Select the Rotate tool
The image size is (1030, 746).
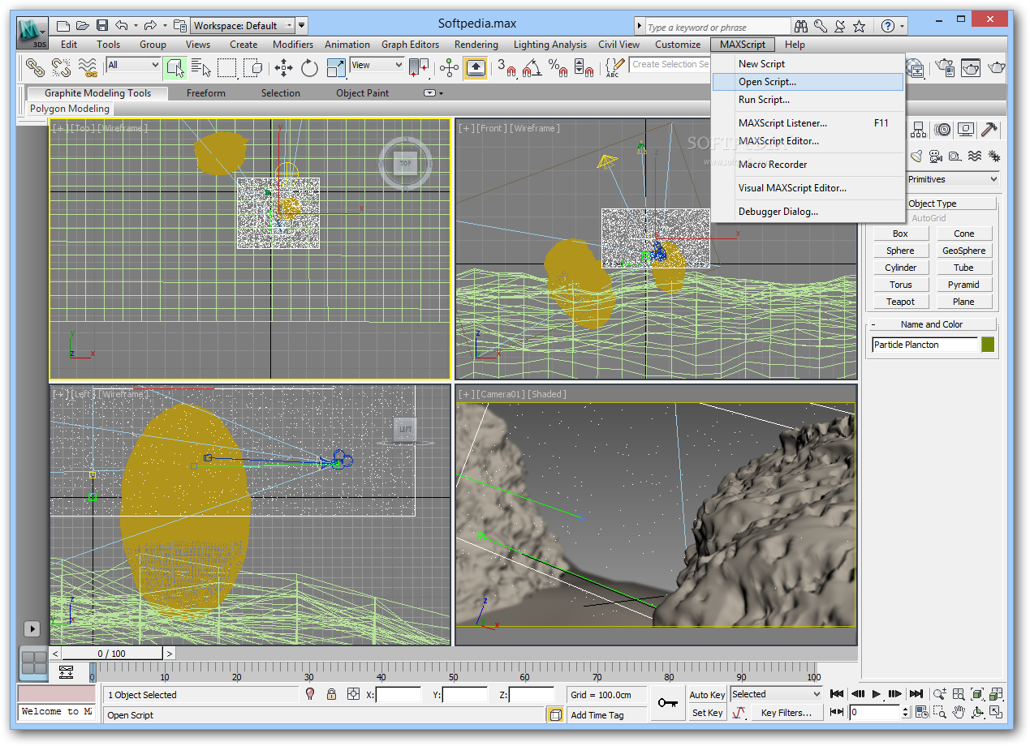(x=309, y=67)
